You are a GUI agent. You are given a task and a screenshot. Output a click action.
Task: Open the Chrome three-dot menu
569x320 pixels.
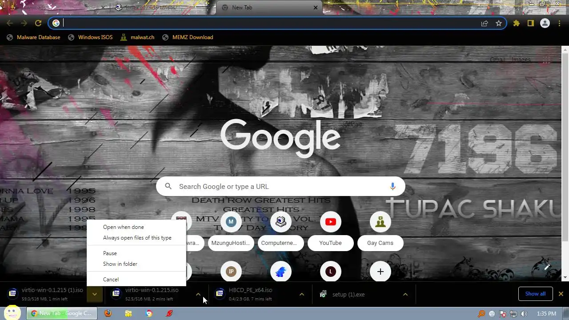pyautogui.click(x=560, y=23)
